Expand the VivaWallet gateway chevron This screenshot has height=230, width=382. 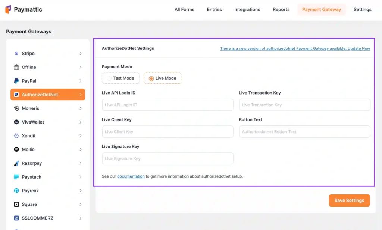[x=81, y=122]
